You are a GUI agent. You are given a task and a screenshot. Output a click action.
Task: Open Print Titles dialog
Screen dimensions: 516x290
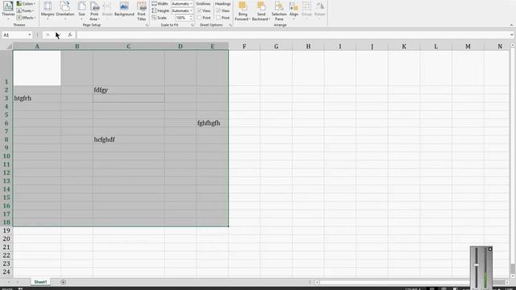click(142, 10)
